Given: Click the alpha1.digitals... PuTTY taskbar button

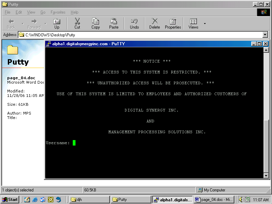Looking at the screenshot, I should (172, 200).
